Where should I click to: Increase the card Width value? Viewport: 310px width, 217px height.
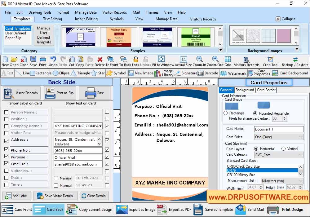click(x=261, y=186)
